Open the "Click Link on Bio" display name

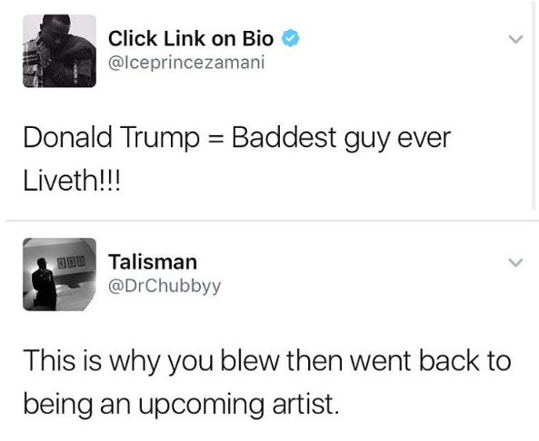[191, 38]
